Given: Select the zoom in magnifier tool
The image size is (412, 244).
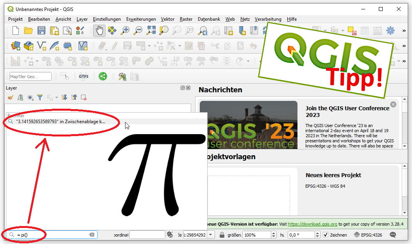Looking at the screenshot, I should pyautogui.click(x=125, y=30).
